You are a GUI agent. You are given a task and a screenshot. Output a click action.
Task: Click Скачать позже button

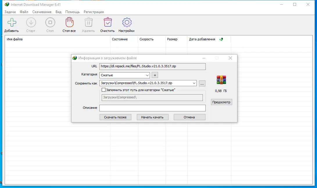click(x=115, y=117)
